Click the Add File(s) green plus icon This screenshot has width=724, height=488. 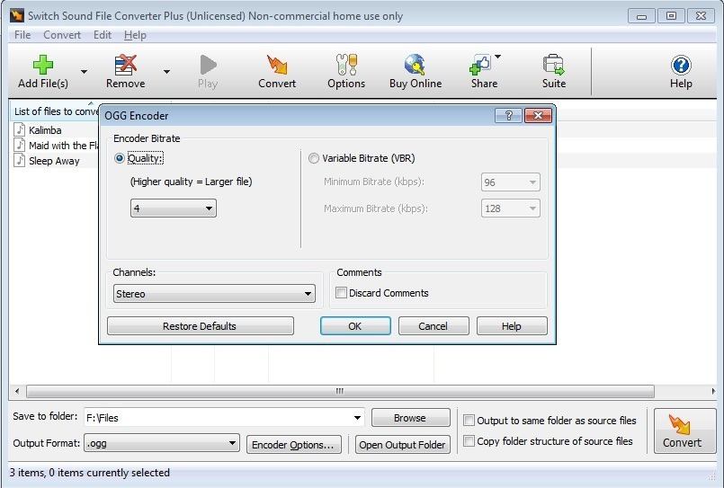(43, 65)
